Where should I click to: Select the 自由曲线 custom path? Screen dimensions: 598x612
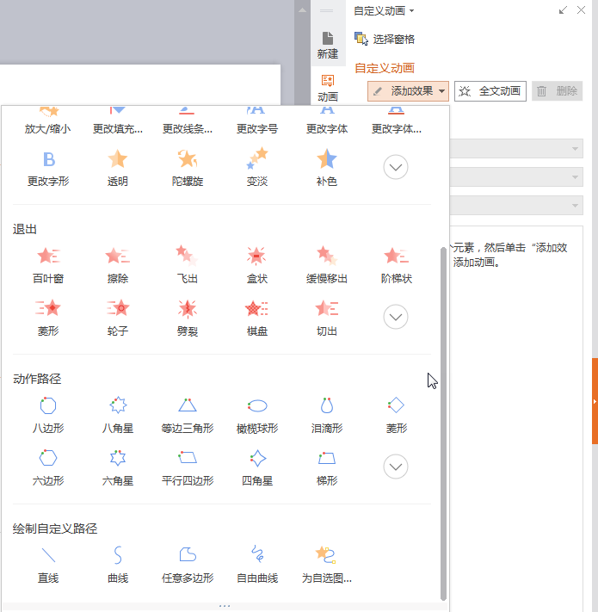pyautogui.click(x=256, y=563)
